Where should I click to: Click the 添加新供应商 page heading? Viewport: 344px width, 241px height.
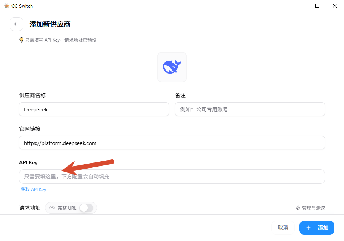click(50, 24)
